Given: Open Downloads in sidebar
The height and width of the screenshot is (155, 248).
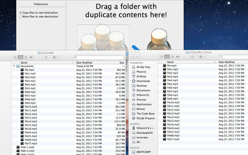Looking at the screenshot, I should click(141, 81).
